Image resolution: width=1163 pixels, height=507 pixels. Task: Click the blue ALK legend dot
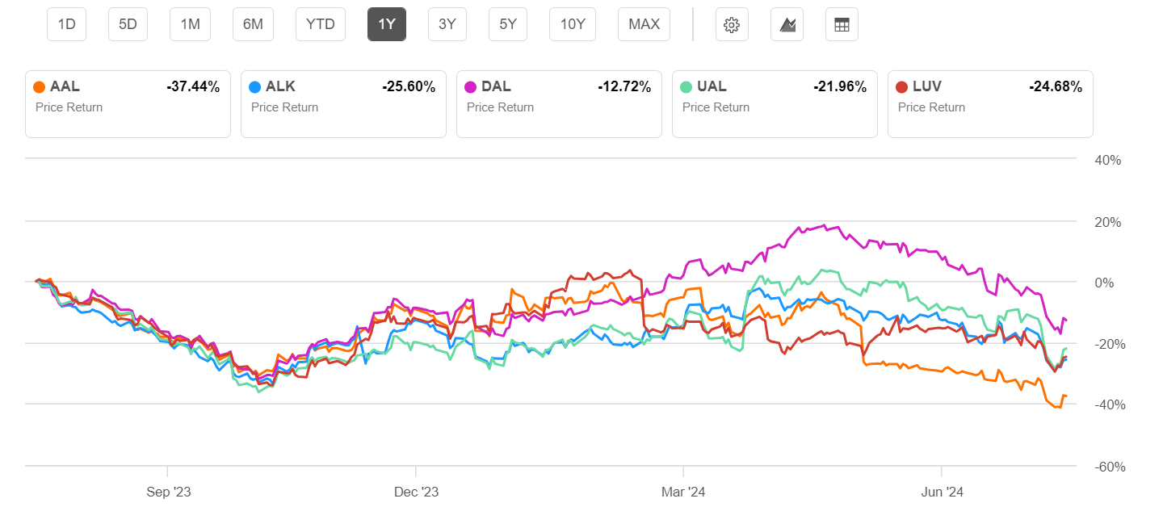tap(254, 87)
